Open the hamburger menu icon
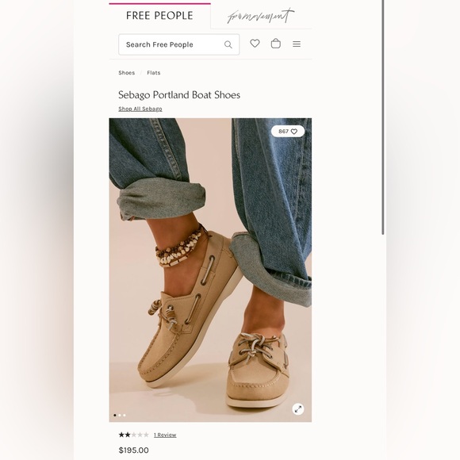Viewport: 460px width, 460px height. click(297, 44)
